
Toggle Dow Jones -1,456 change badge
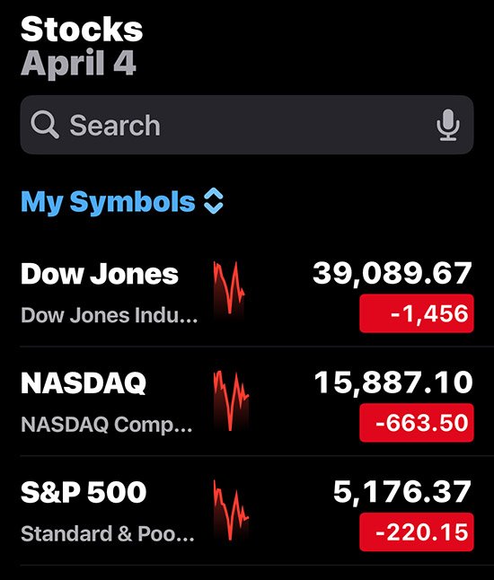point(416,313)
